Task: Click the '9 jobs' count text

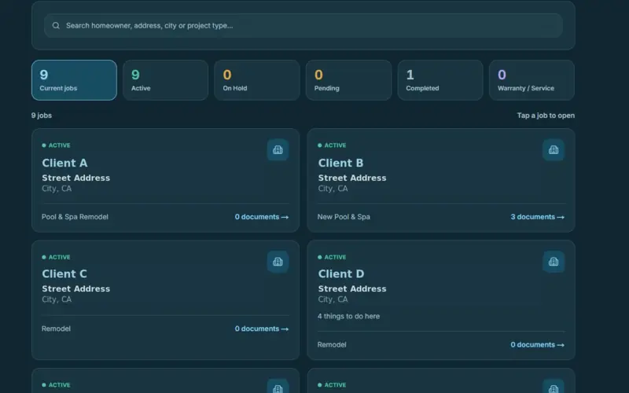Action: tap(42, 116)
